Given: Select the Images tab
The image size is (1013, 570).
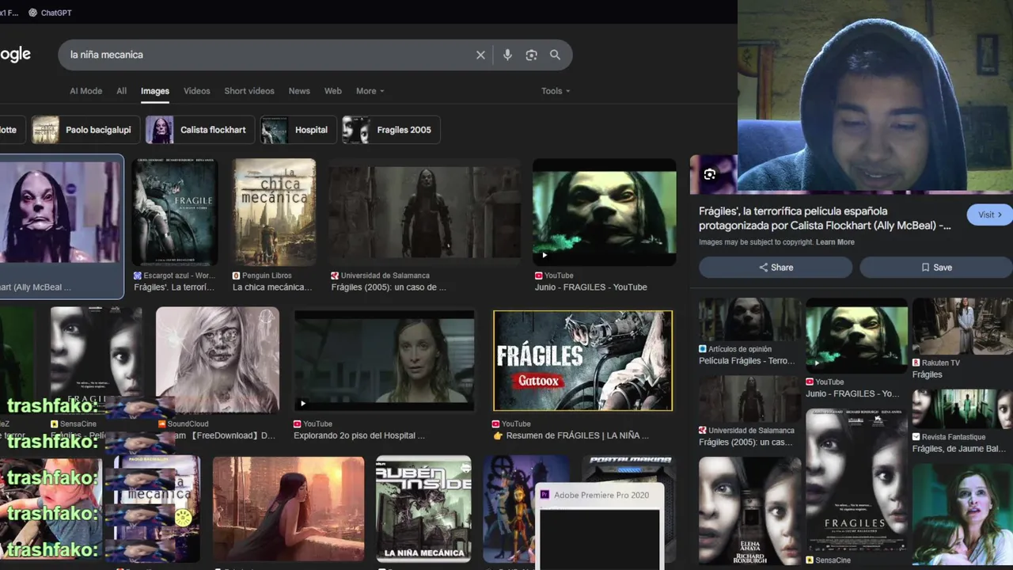Looking at the screenshot, I should [155, 91].
